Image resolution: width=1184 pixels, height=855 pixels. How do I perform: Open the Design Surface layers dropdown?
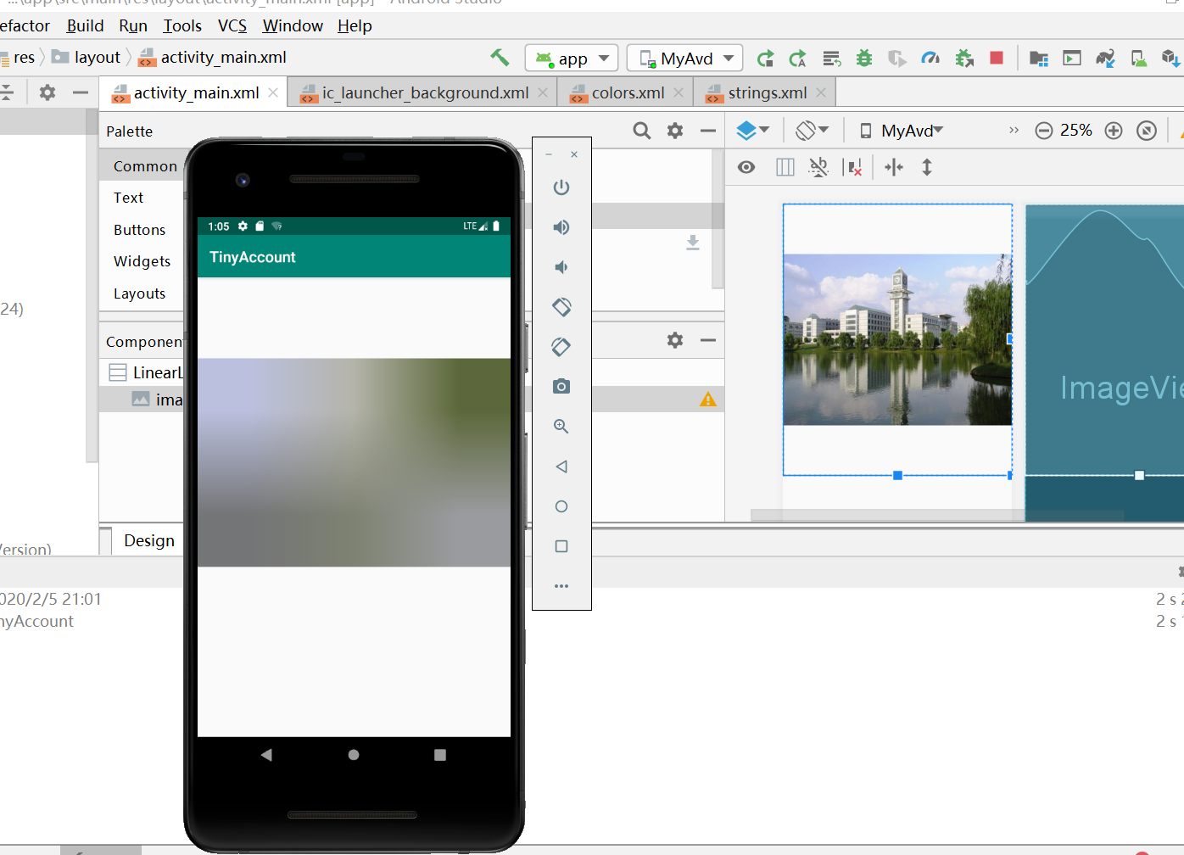click(752, 131)
